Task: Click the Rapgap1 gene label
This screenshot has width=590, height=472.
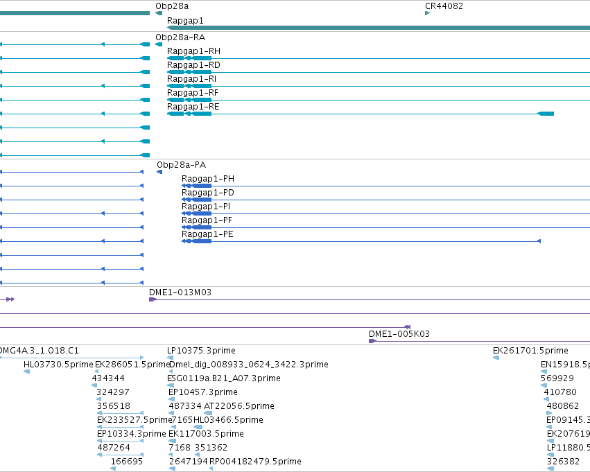Action: click(185, 21)
